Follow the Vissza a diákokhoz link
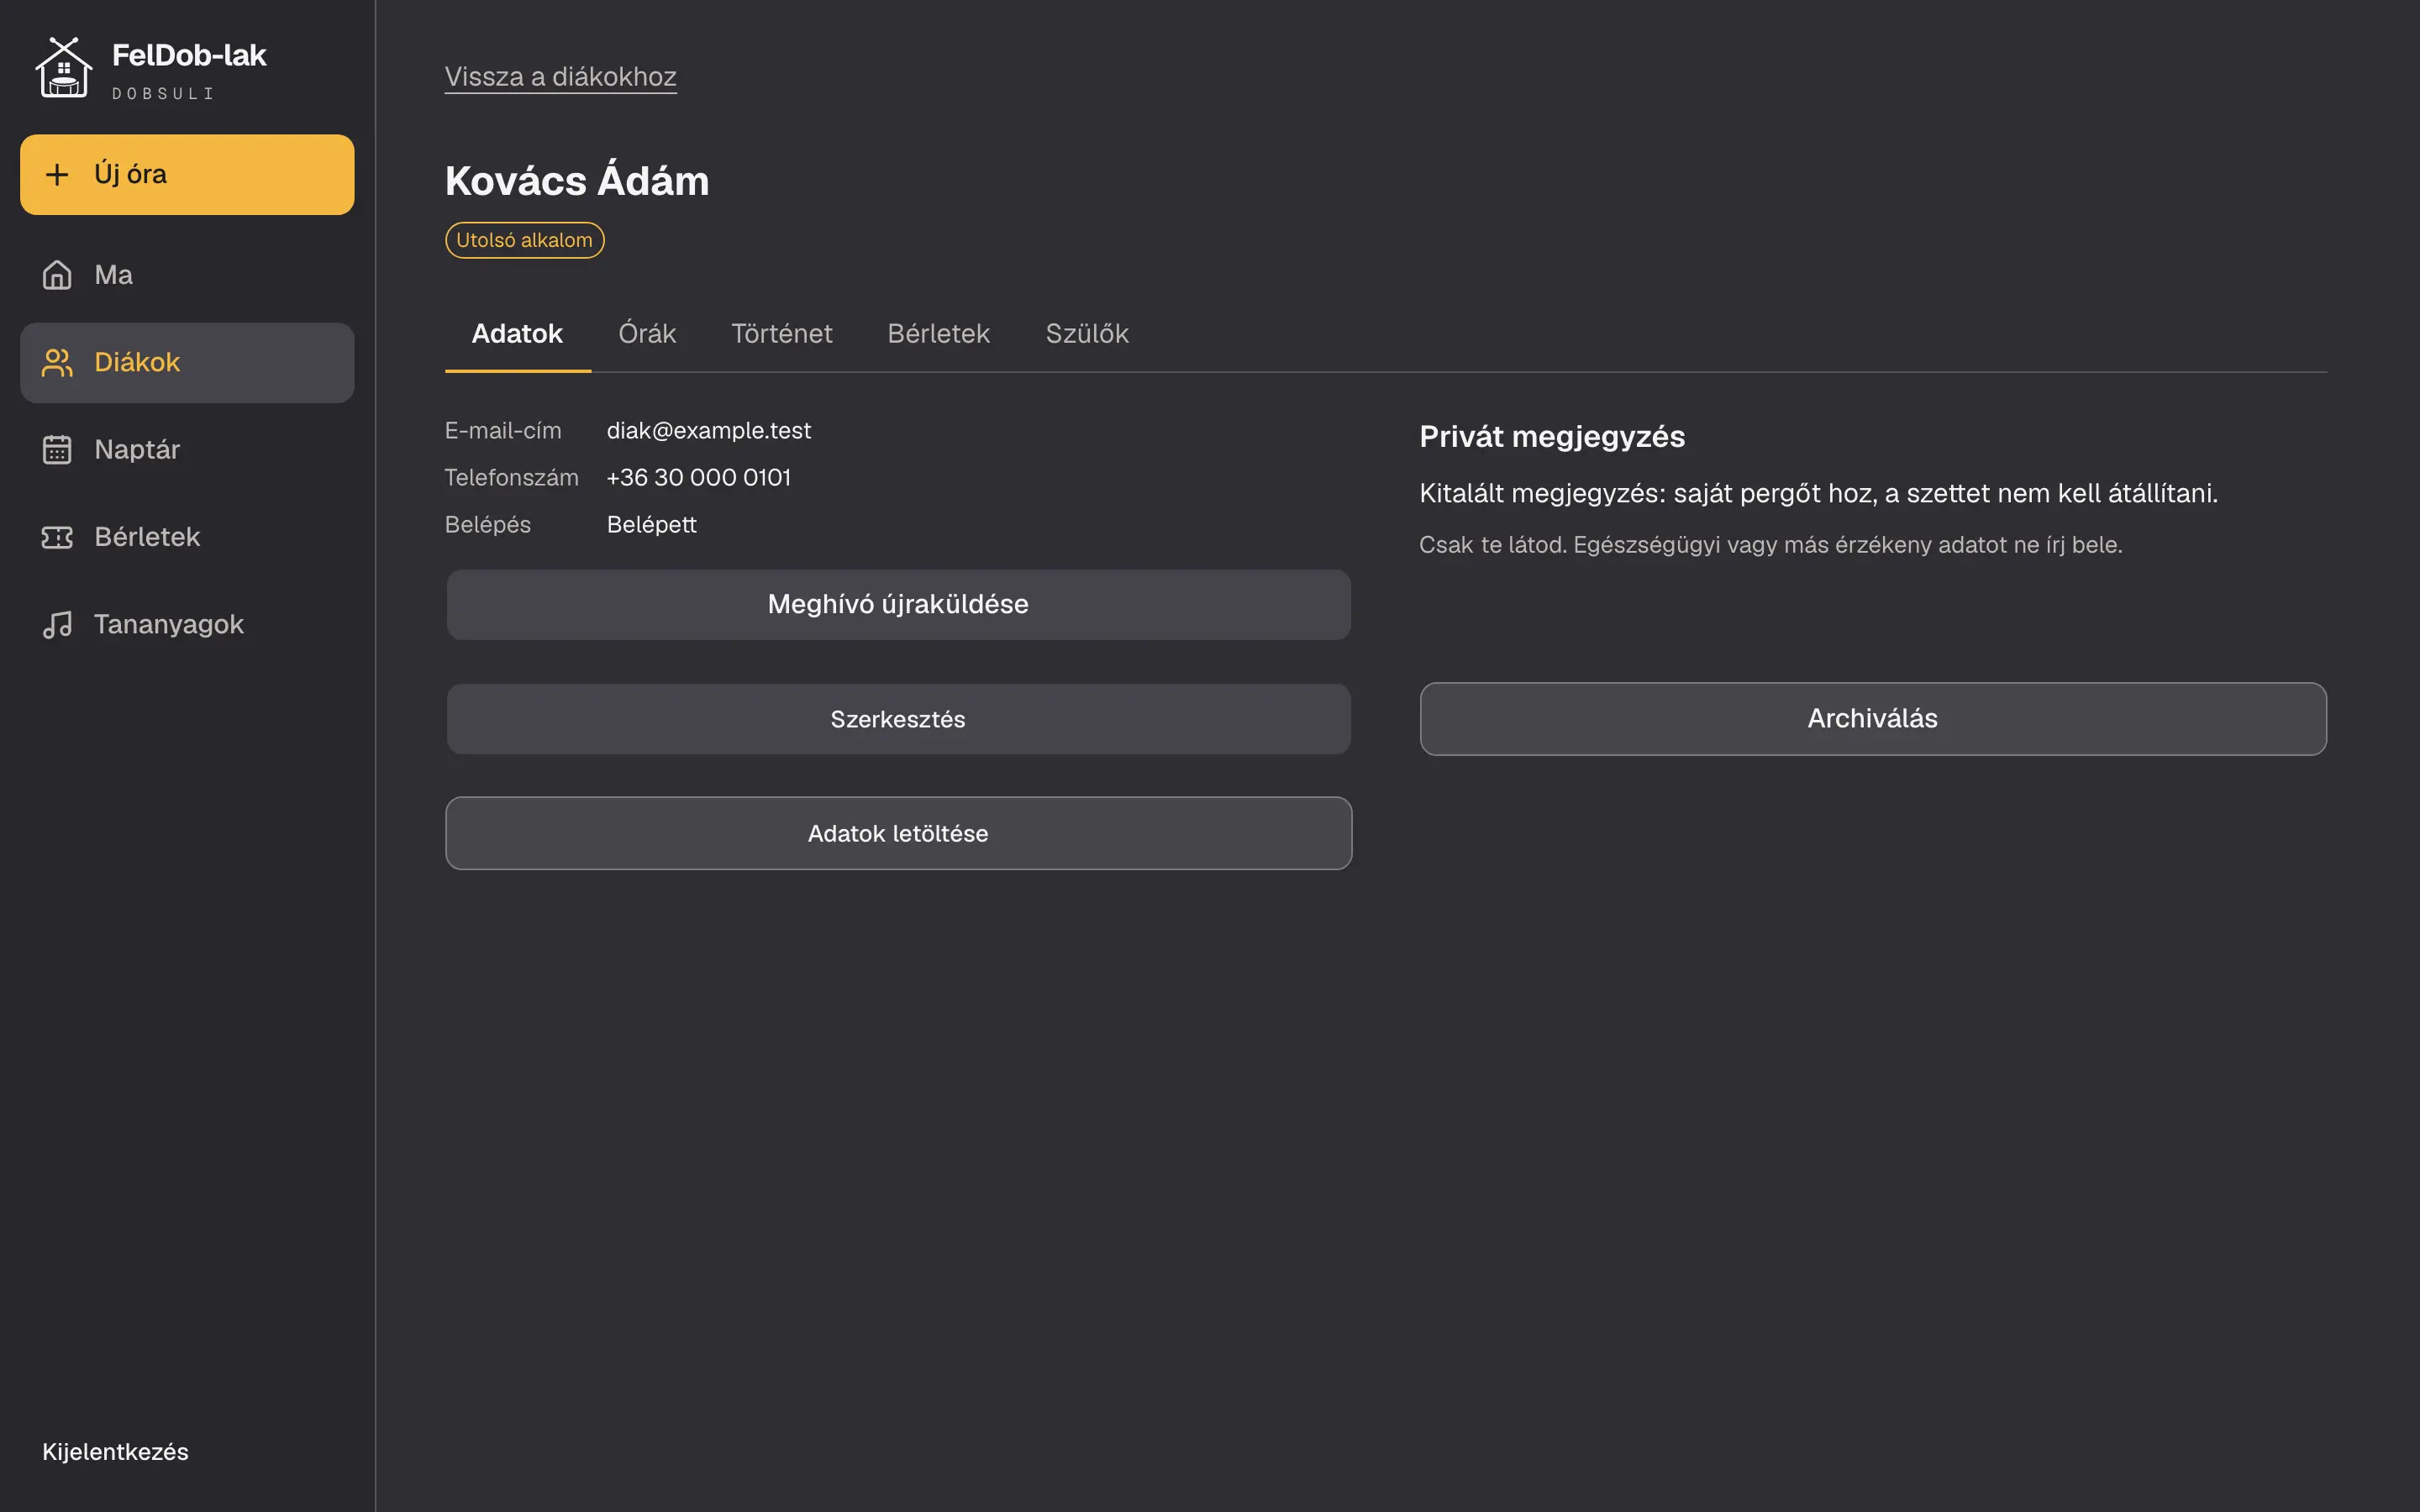The width and height of the screenshot is (2420, 1512). (560, 77)
